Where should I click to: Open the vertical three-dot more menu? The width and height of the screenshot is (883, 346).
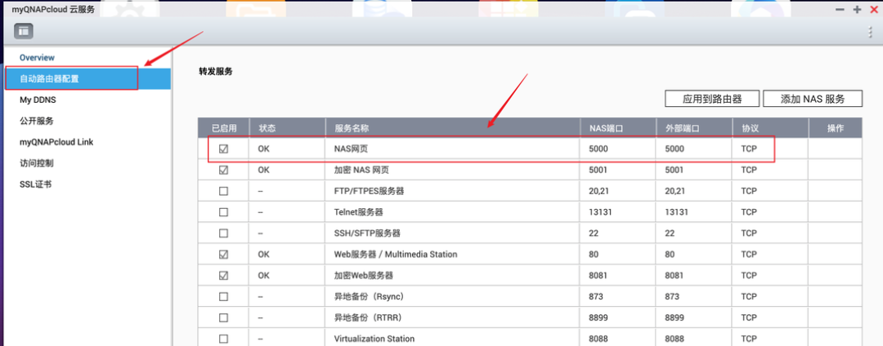pyautogui.click(x=870, y=32)
